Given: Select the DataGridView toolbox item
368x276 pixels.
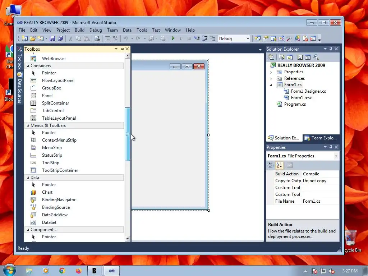Looking at the screenshot, I should 55,215.
